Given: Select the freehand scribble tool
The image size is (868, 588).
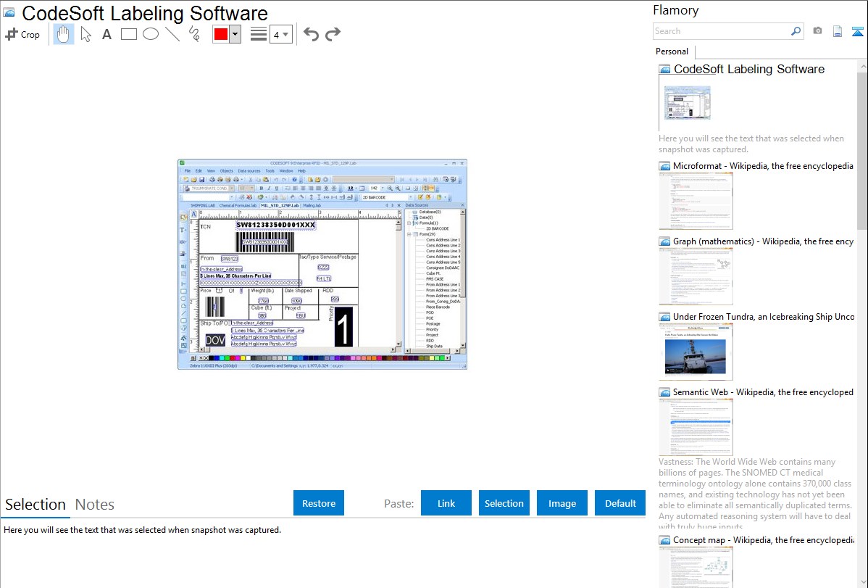Looking at the screenshot, I should tap(194, 34).
